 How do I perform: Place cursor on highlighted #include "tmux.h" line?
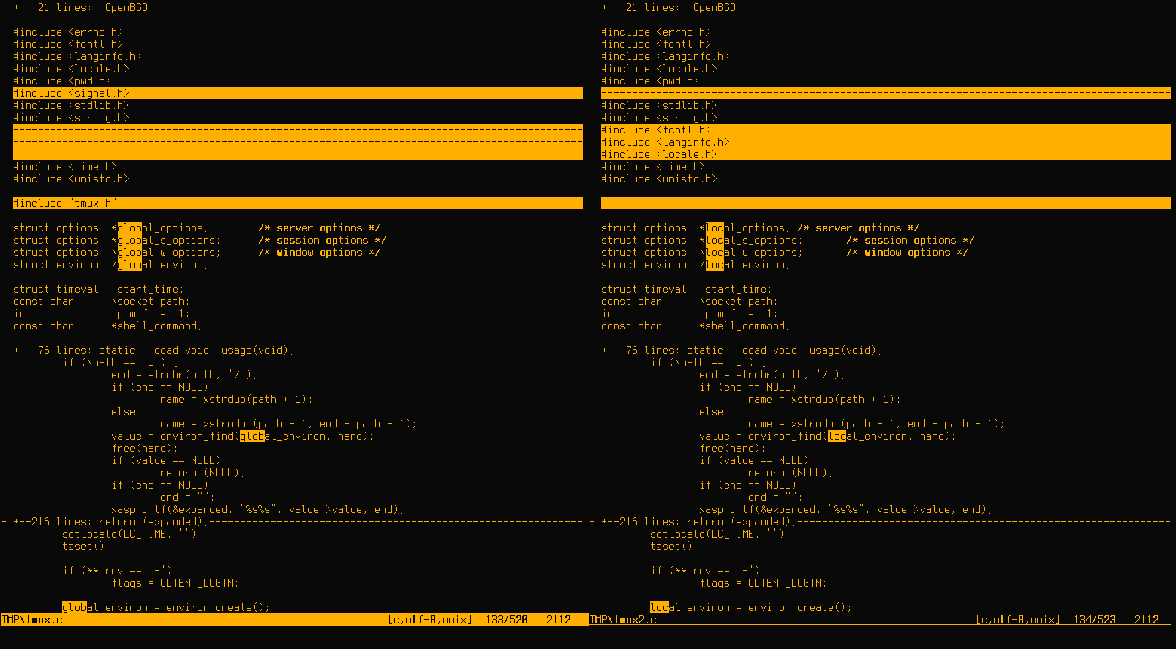[x=298, y=203]
